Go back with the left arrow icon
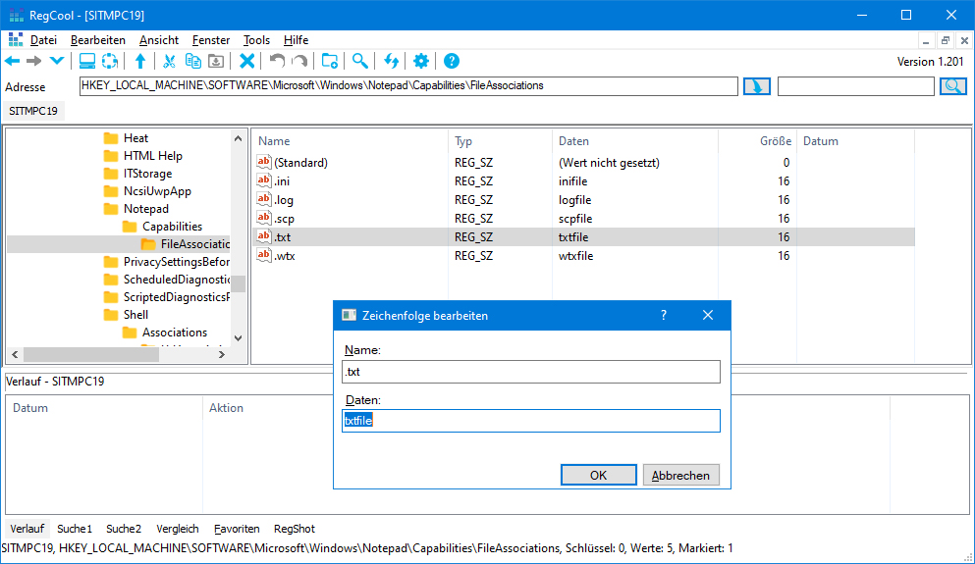Screen dimensions: 975x564 coord(13,61)
